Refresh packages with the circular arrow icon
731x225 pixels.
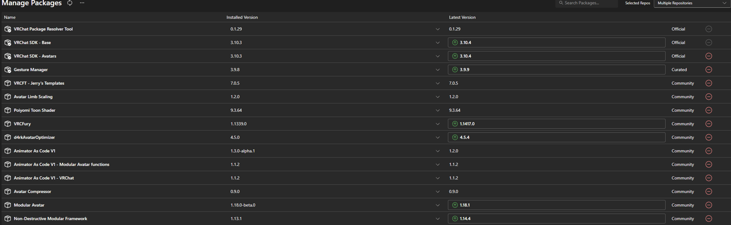tap(70, 3)
